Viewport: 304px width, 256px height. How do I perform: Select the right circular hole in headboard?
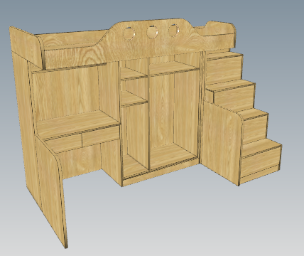(174, 31)
